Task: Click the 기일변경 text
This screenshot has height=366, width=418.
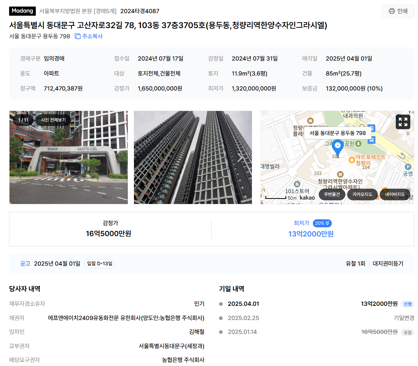Action: point(404,318)
